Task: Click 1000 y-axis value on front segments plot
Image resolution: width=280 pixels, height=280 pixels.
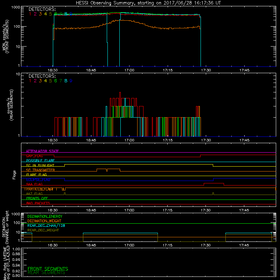Action: 16,7
